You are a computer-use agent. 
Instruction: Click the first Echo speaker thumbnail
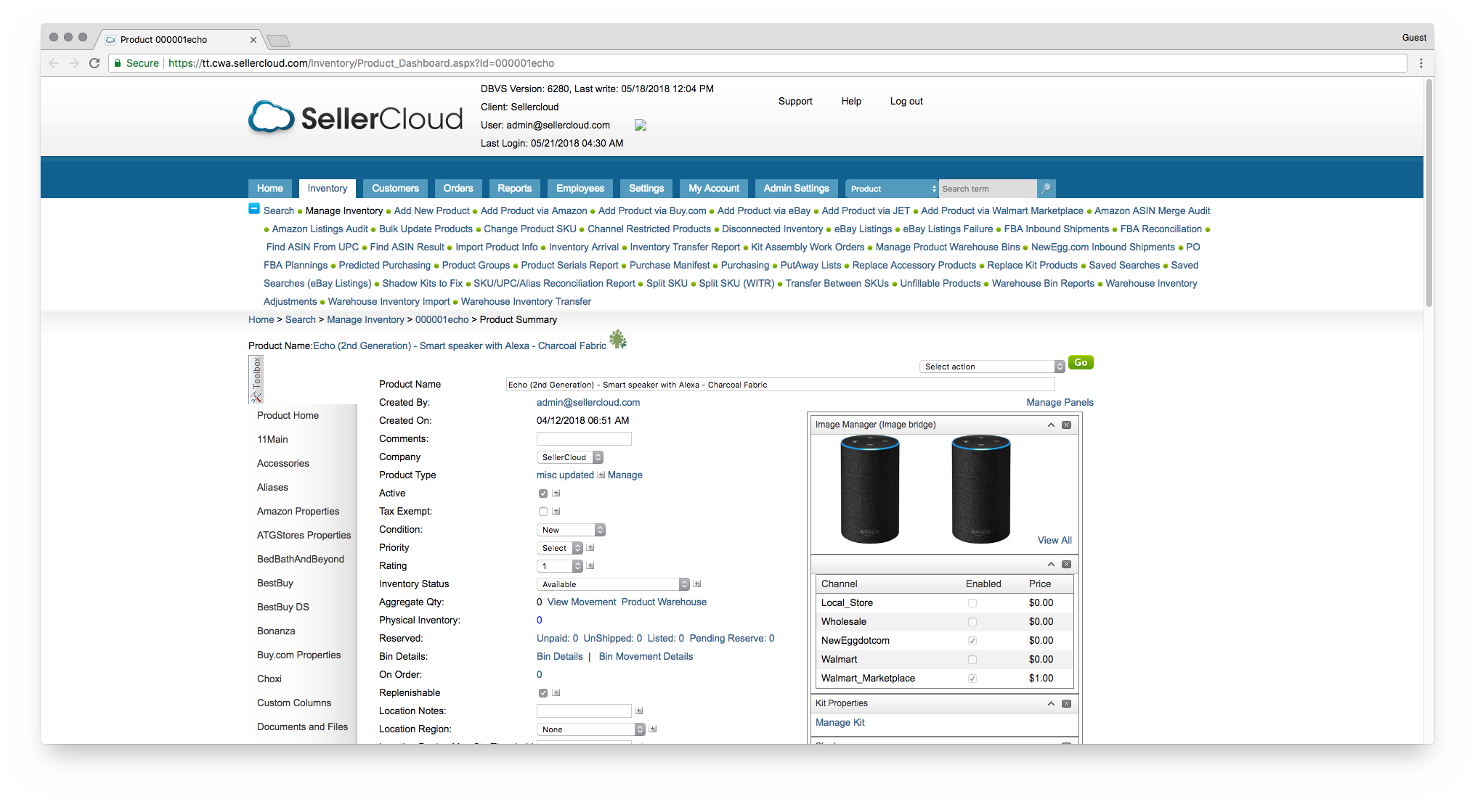pos(870,489)
